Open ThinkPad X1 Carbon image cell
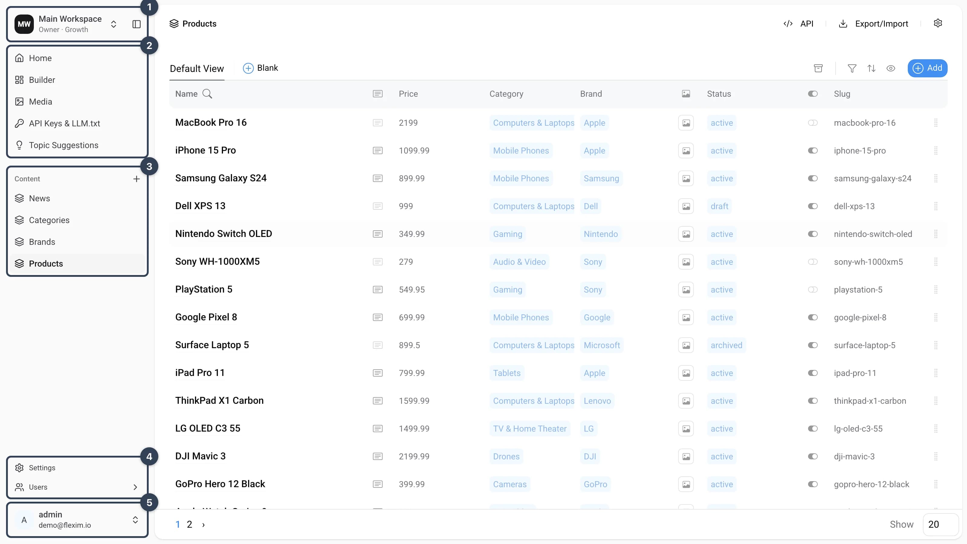The image size is (967, 544). tap(686, 400)
